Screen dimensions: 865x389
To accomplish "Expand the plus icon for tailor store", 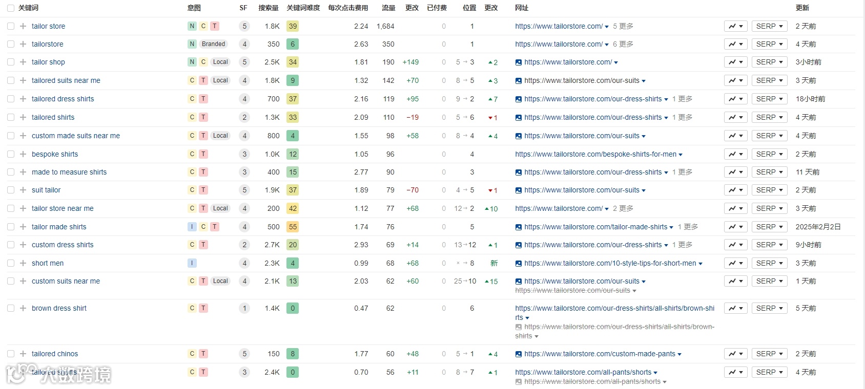I will click(x=23, y=26).
